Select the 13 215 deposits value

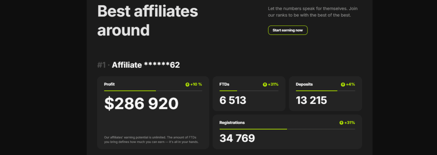311,100
